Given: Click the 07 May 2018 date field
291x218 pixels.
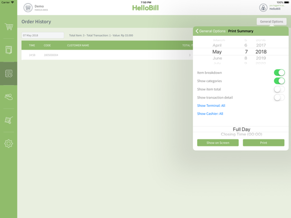Looking at the screenshot, I should pos(43,35).
